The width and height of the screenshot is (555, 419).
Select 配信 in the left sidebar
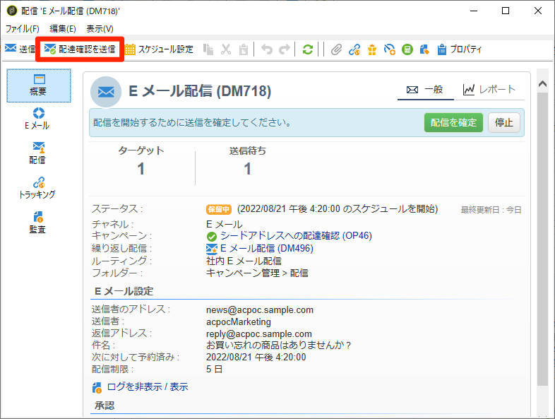pyautogui.click(x=37, y=153)
